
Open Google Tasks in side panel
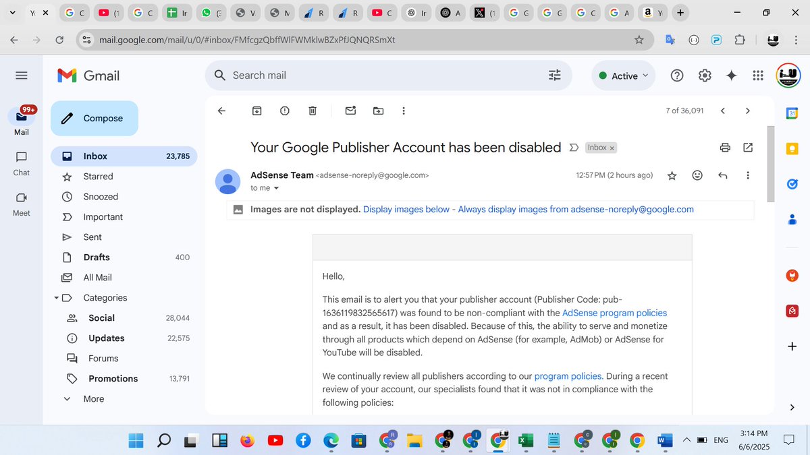792,183
